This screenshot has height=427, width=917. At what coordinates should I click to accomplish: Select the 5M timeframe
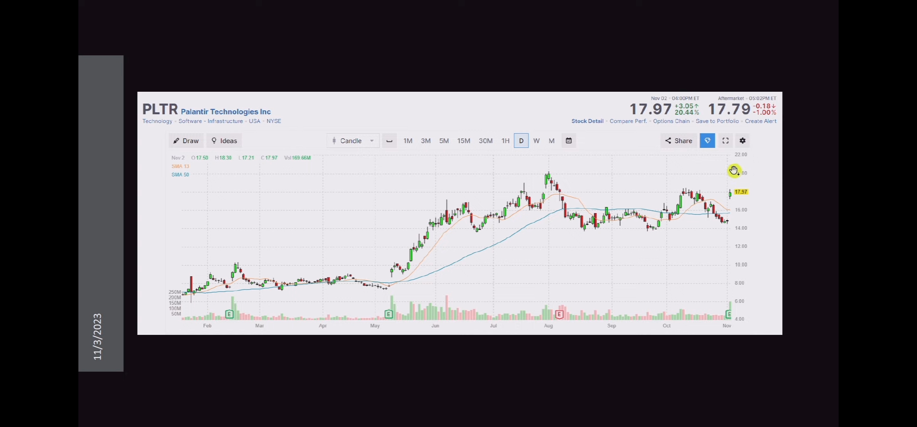(444, 141)
